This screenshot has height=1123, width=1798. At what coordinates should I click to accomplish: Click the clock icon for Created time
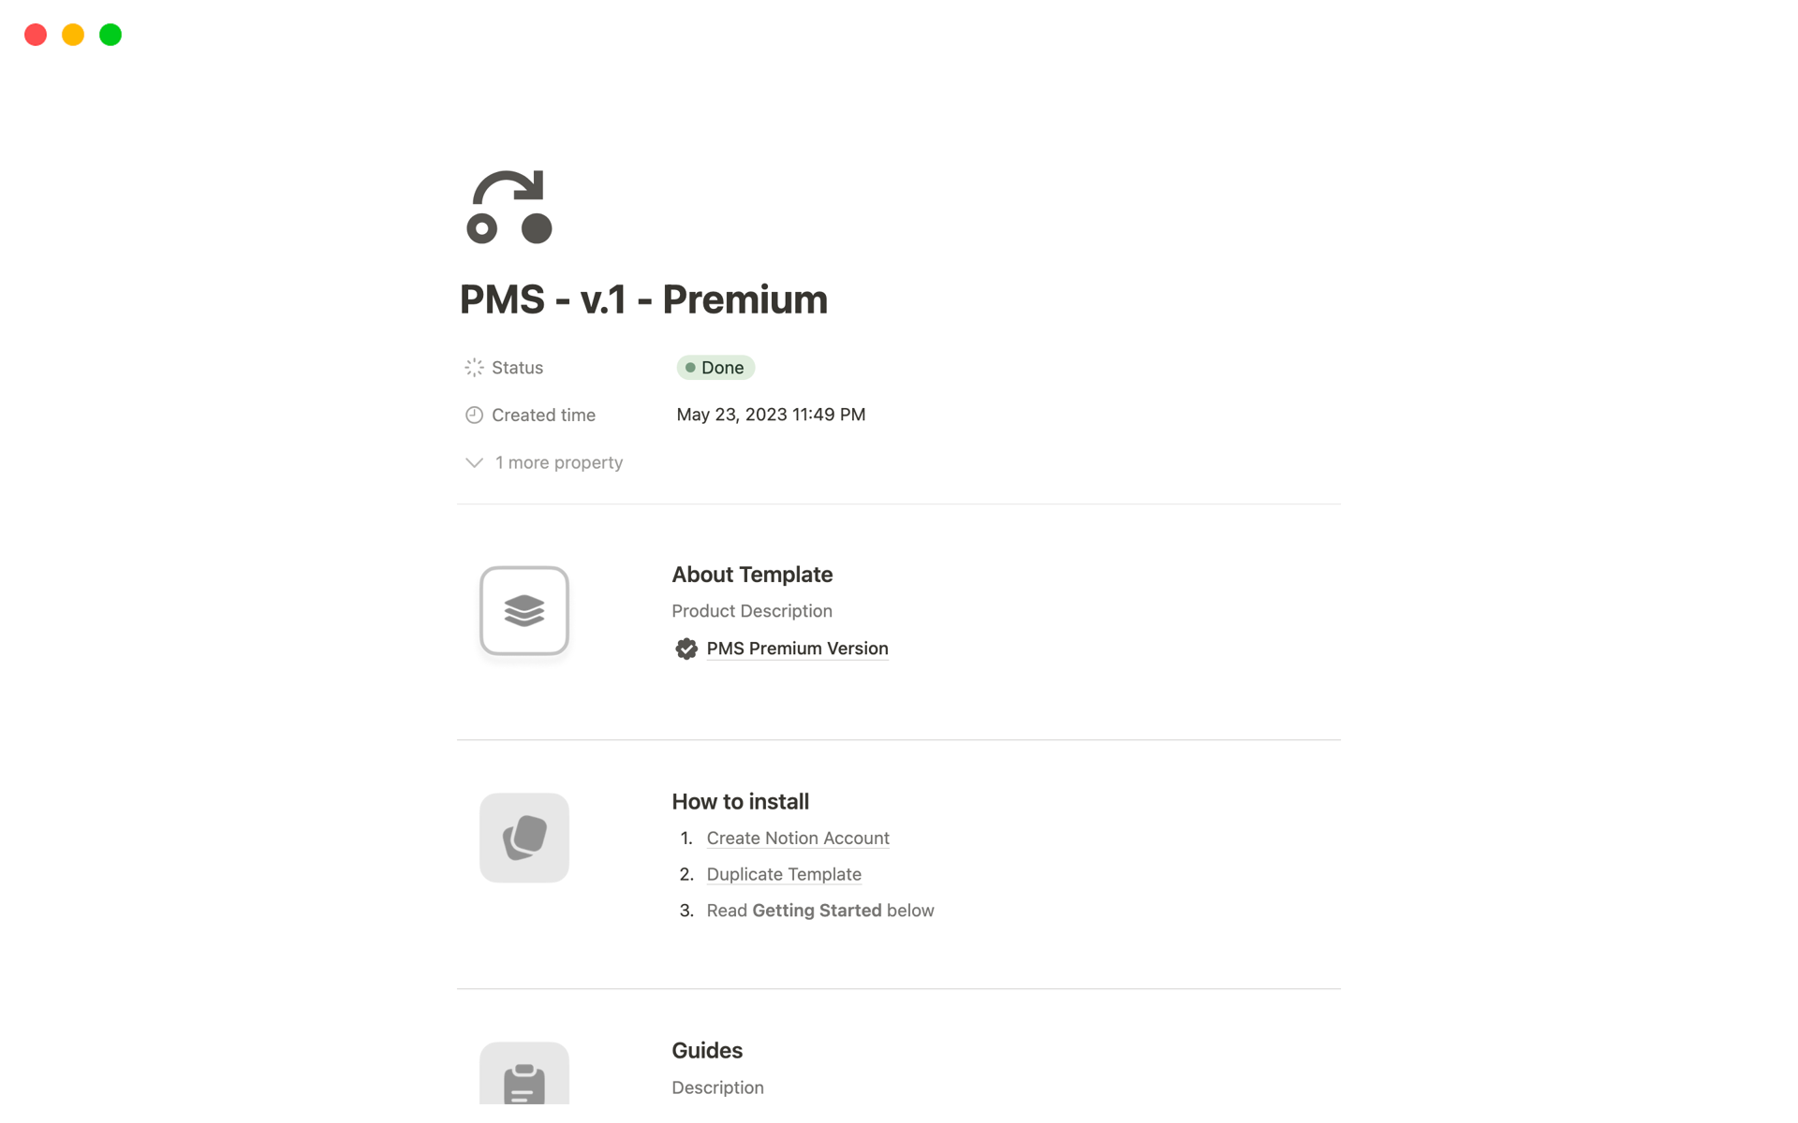(x=474, y=415)
